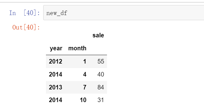
Task: Click the sale value 55
Action: click(101, 61)
